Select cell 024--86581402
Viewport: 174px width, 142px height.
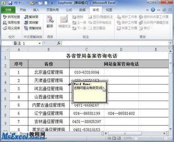[x=121, y=113]
